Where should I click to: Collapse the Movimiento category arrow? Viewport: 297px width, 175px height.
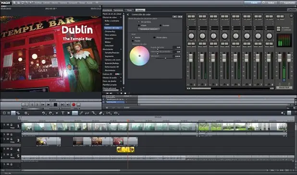point(121,49)
